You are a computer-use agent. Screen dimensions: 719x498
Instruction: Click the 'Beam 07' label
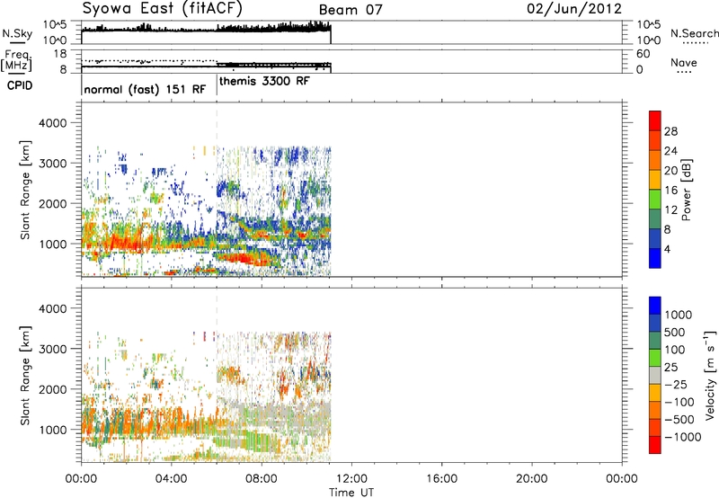(351, 10)
